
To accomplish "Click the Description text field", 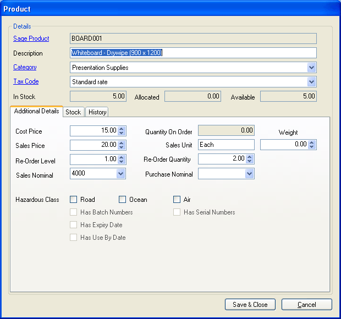I will pyautogui.click(x=193, y=53).
